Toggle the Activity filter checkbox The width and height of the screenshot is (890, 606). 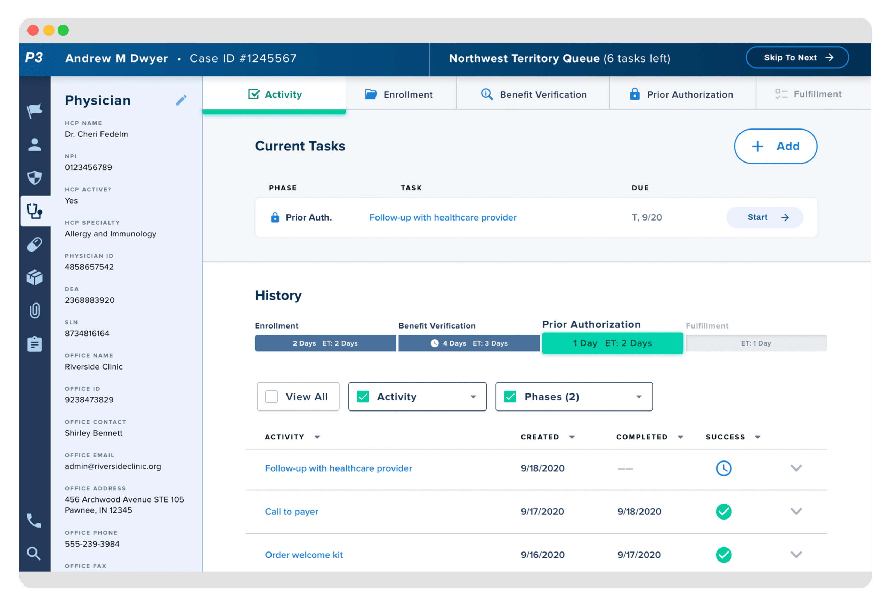click(x=363, y=397)
